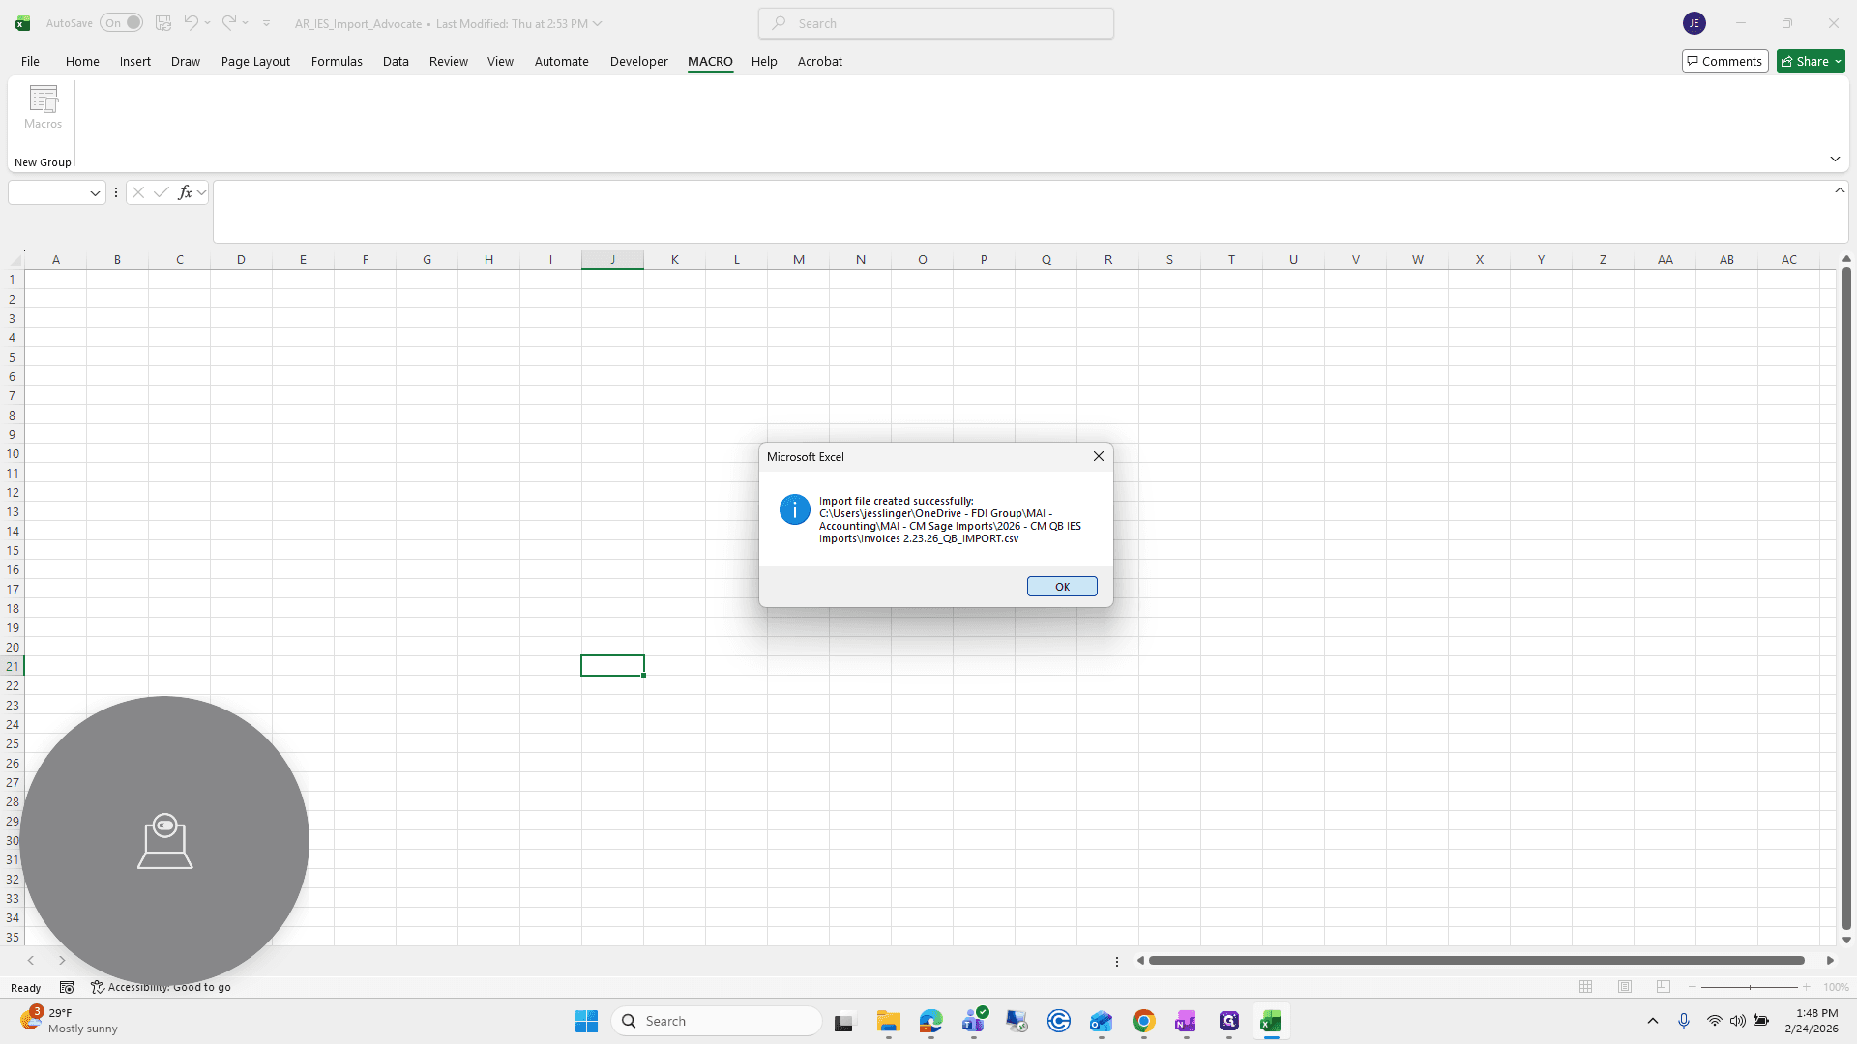Image resolution: width=1857 pixels, height=1044 pixels.
Task: Open Microsoft Teams from the taskbar
Action: 974,1021
